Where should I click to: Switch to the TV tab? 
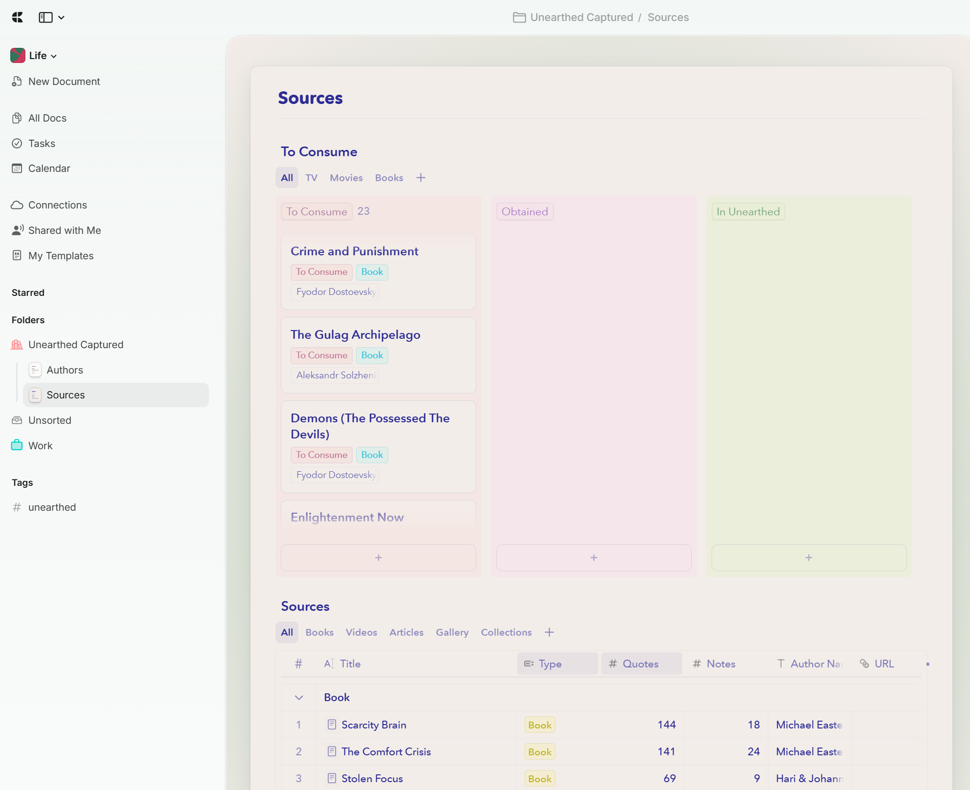coord(312,178)
